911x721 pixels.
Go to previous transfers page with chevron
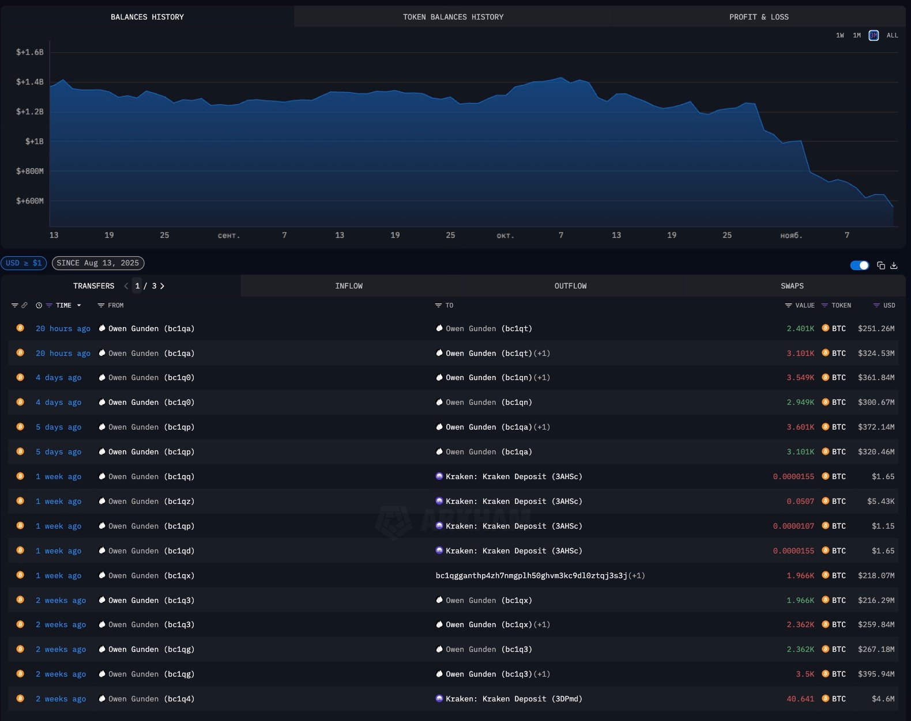click(x=126, y=286)
